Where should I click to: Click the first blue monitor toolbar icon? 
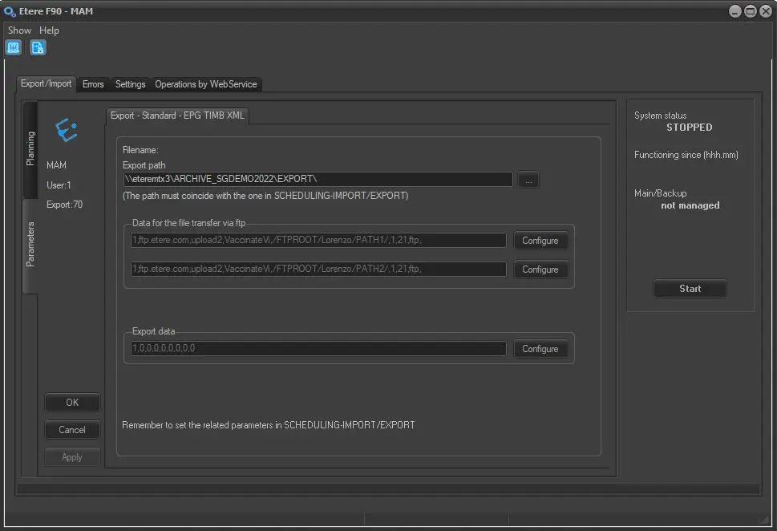[14, 47]
